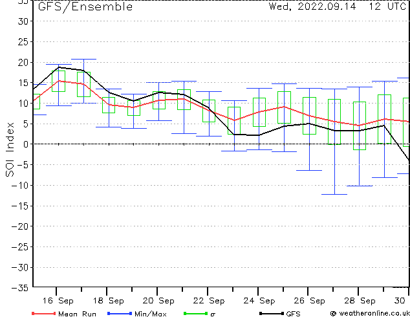
Task: Click the 'Min/Max' legend text
Action: point(151,314)
